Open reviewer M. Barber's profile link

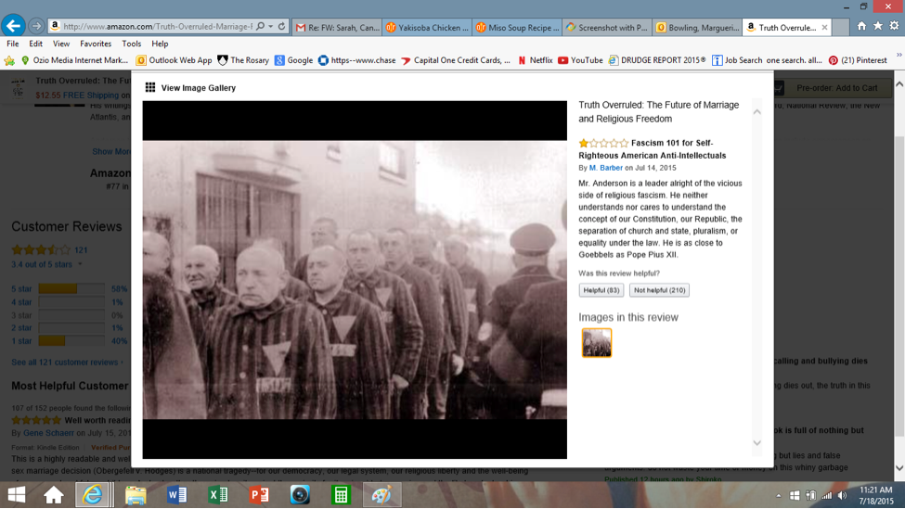coord(605,168)
